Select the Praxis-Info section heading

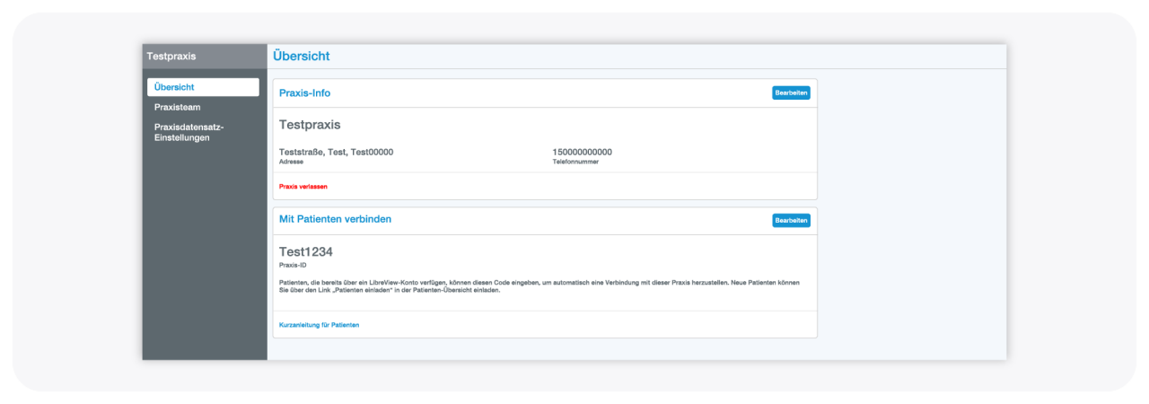pos(304,92)
